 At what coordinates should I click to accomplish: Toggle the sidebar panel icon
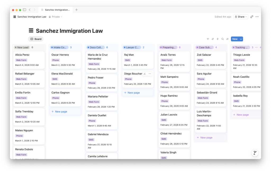click(24, 10)
